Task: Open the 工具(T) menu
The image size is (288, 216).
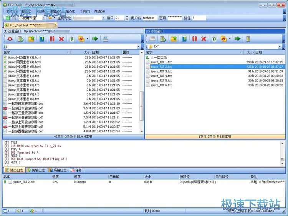Action: click(85, 12)
